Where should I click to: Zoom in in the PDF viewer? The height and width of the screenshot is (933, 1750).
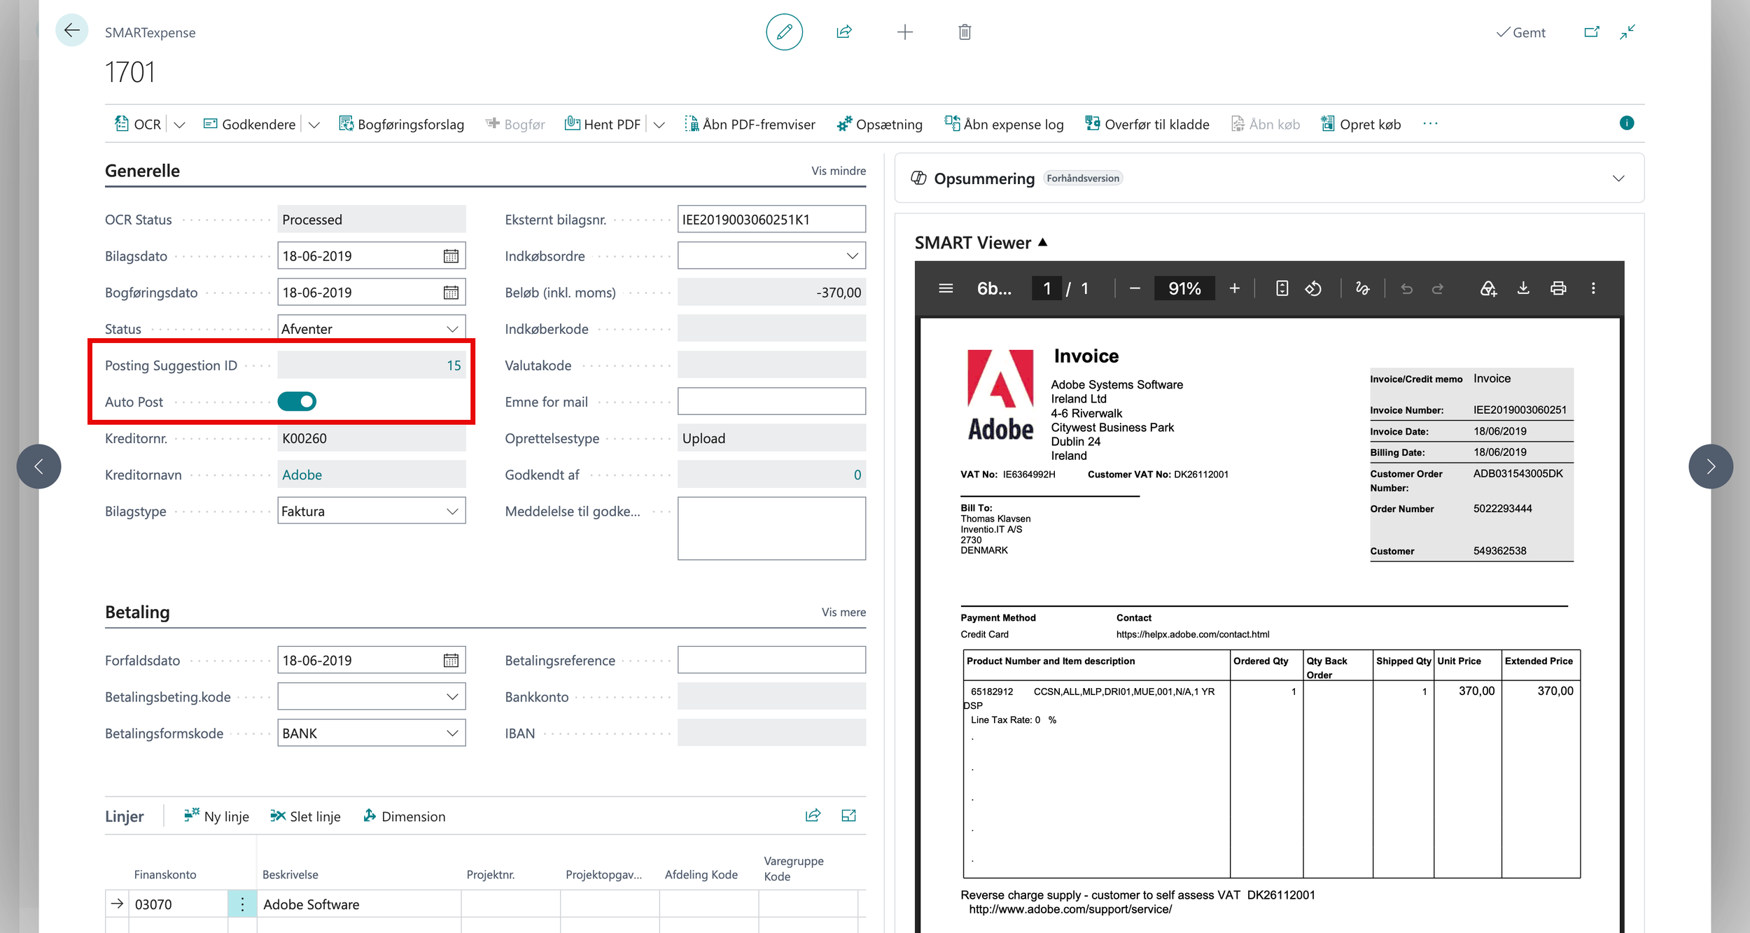pyautogui.click(x=1235, y=288)
